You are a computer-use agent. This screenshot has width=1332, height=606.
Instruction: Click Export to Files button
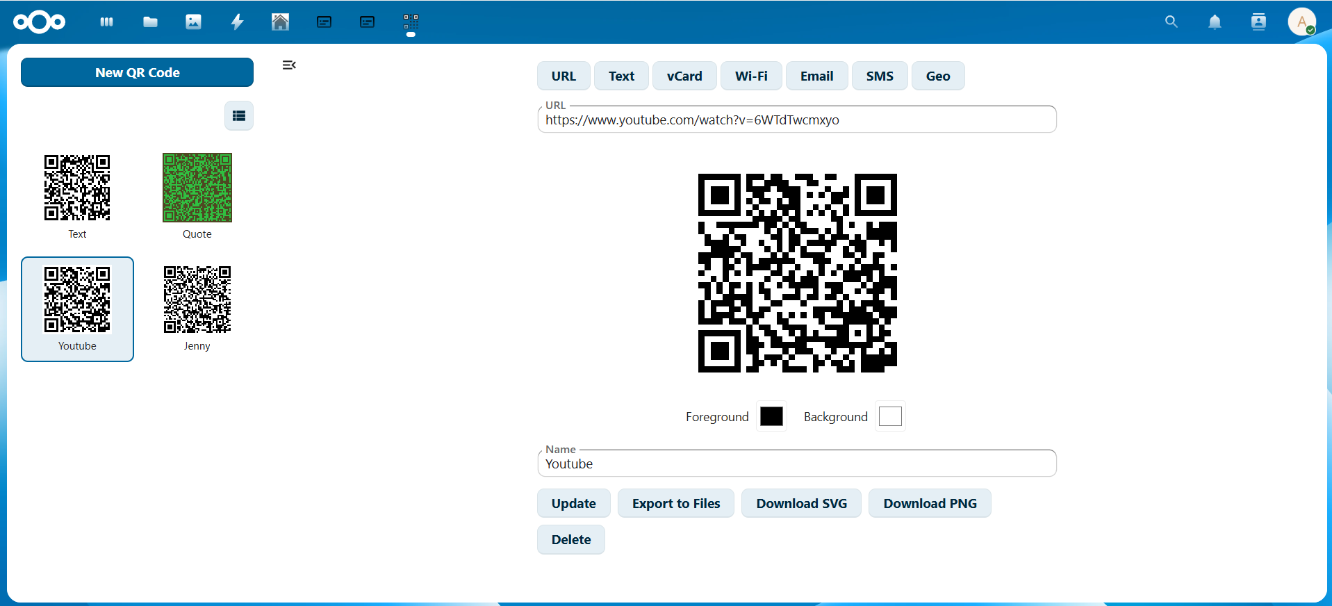[676, 503]
